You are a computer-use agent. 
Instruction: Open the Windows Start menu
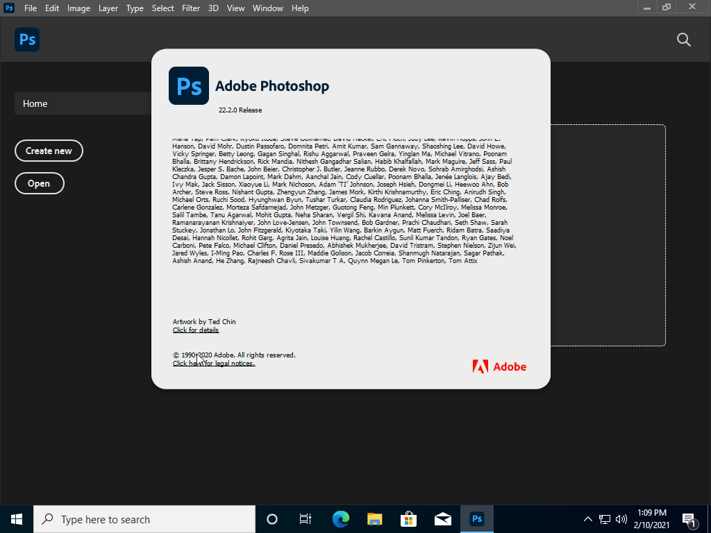tap(17, 519)
